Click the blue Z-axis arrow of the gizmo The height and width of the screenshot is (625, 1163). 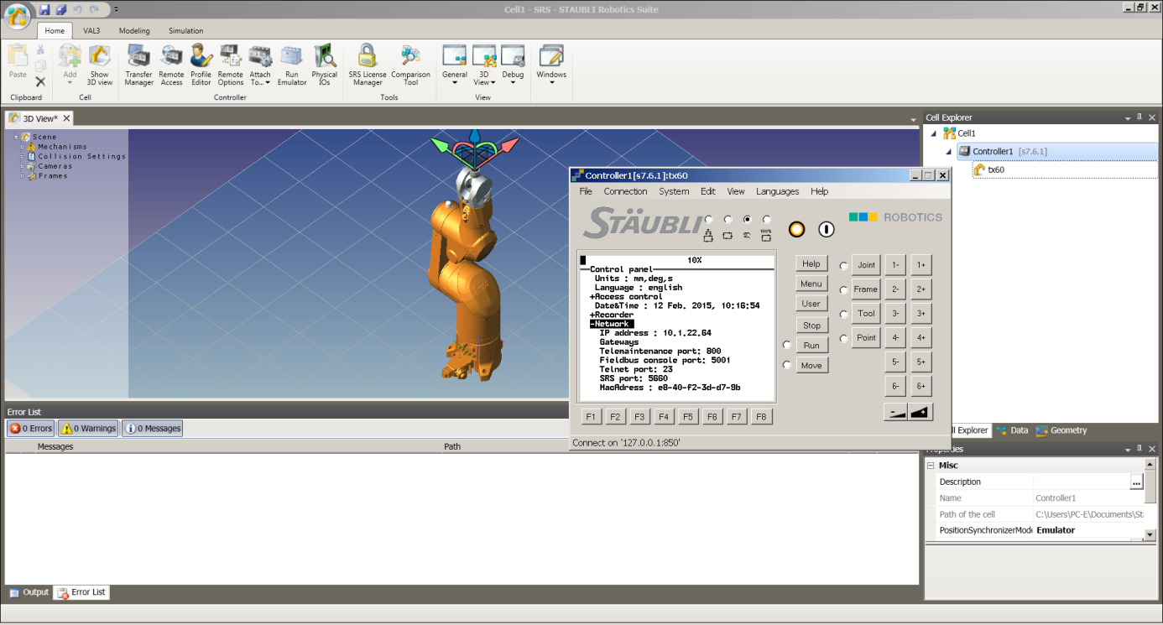(474, 137)
